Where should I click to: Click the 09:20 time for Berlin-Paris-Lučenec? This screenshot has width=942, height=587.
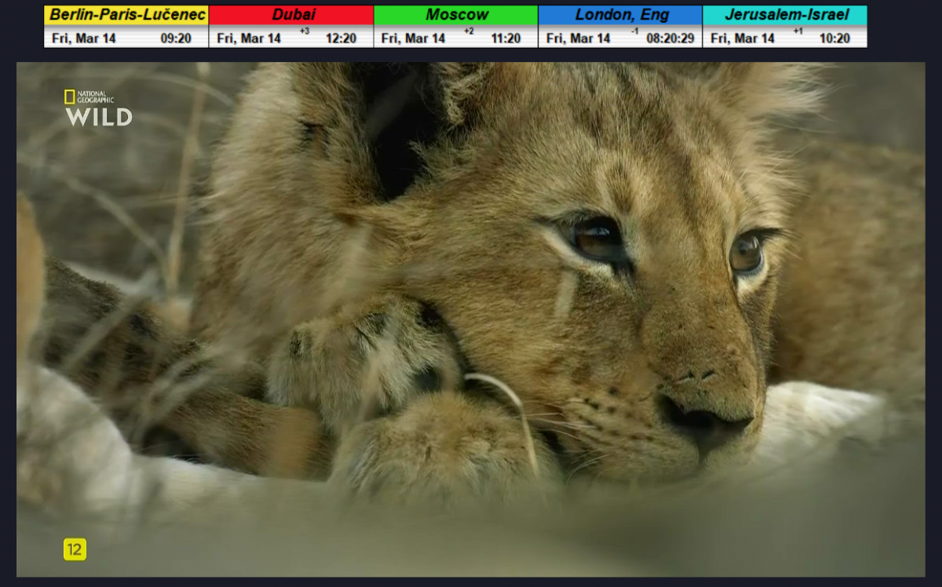coord(176,38)
